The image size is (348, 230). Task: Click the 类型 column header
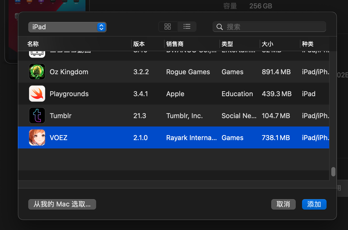227,44
